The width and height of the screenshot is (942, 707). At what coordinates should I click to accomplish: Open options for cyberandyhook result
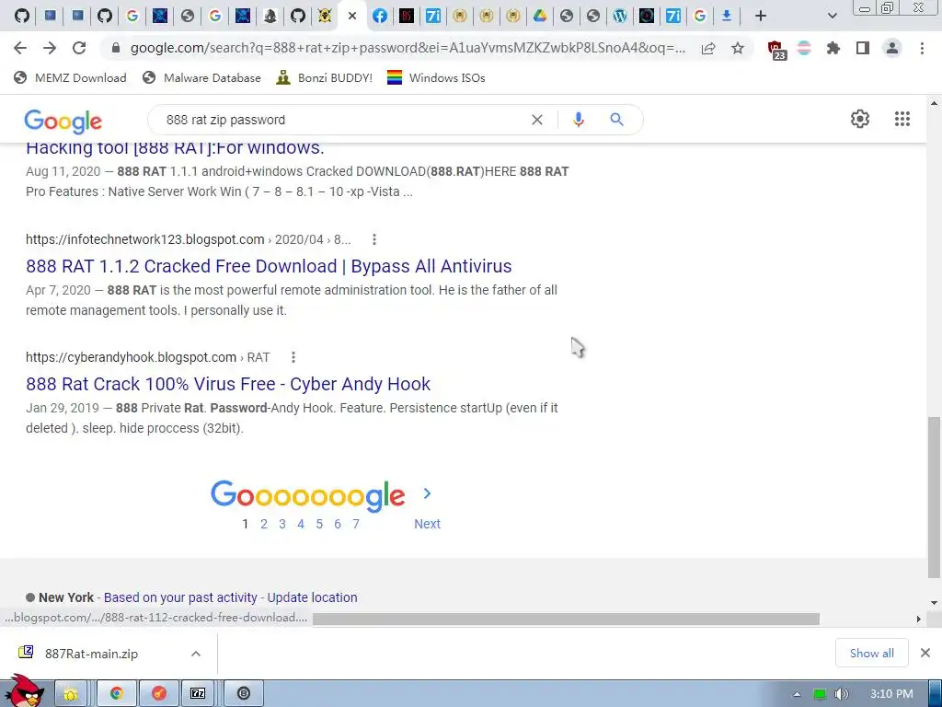tap(293, 357)
